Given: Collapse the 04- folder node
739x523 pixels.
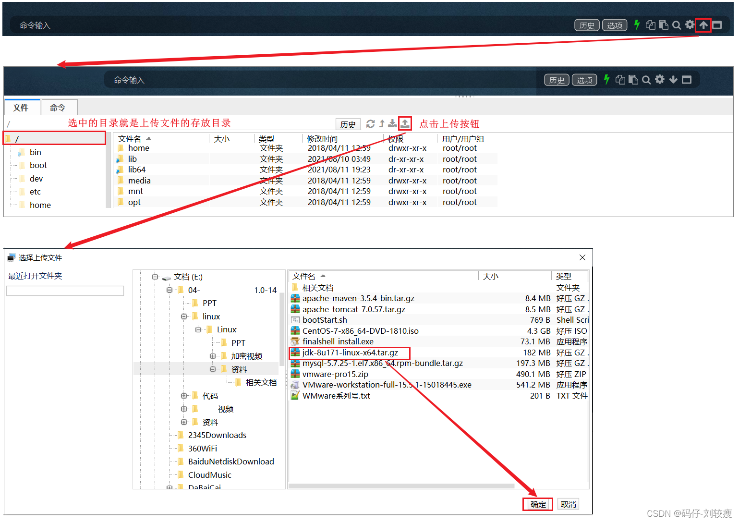Looking at the screenshot, I should point(169,290).
